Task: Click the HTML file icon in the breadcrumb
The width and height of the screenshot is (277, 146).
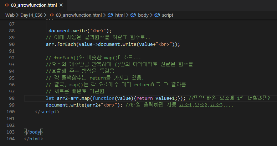Action: click(52, 15)
